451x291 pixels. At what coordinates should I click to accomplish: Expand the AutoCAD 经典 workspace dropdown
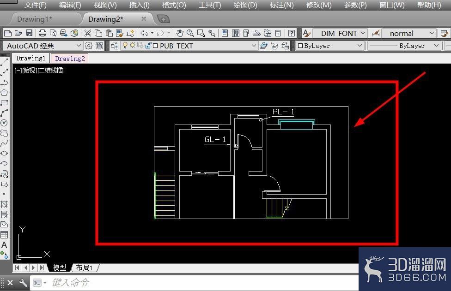pos(79,46)
